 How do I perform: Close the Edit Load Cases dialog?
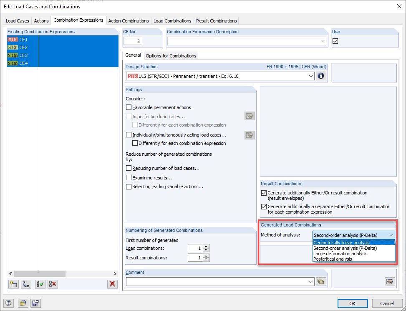(399, 7)
